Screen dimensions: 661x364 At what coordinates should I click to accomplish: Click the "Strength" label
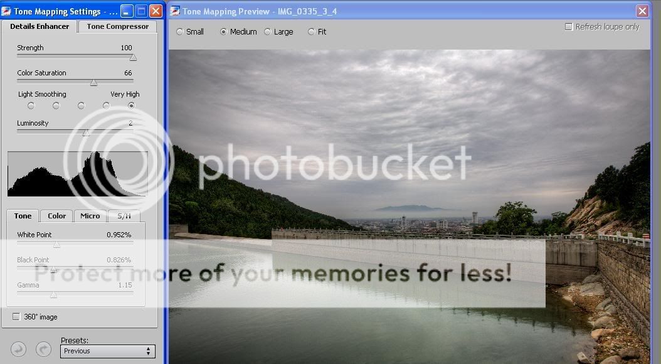(30, 48)
